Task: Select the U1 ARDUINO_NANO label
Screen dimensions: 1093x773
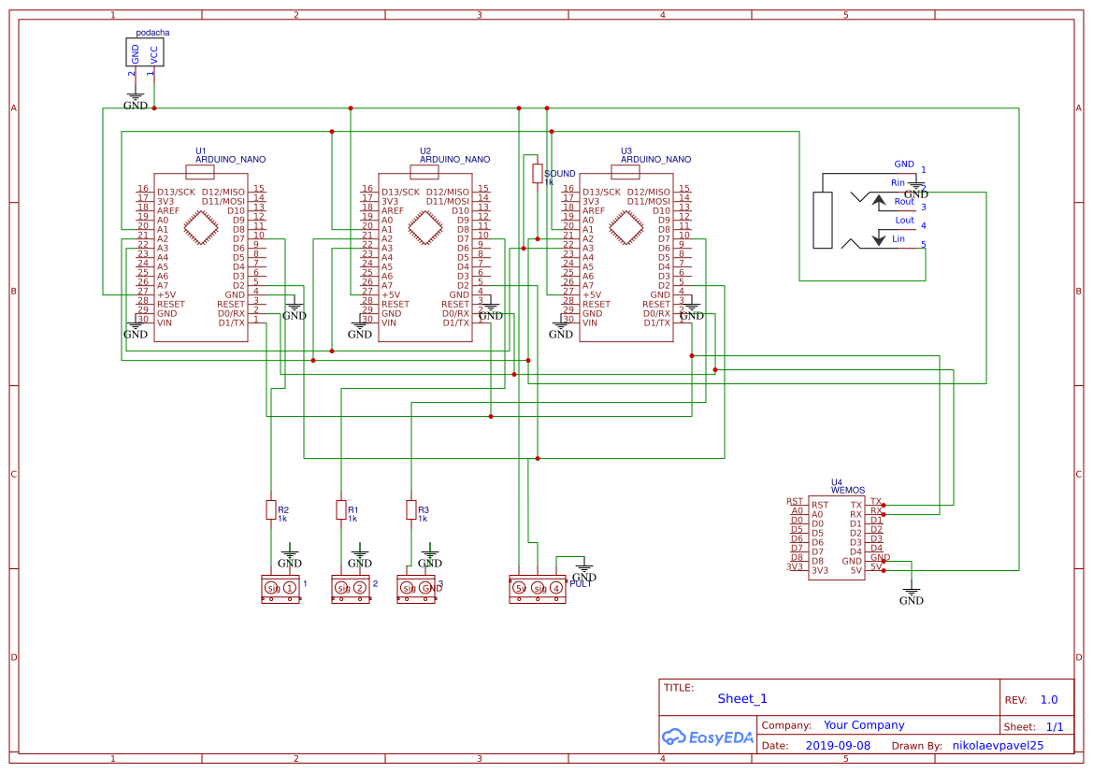Action: 230,155
